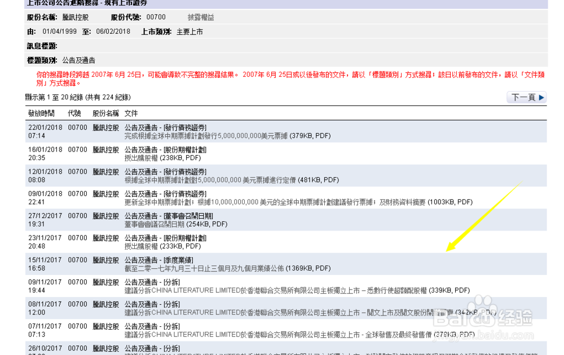Select the date 15/11/2017 cell

click(x=45, y=264)
